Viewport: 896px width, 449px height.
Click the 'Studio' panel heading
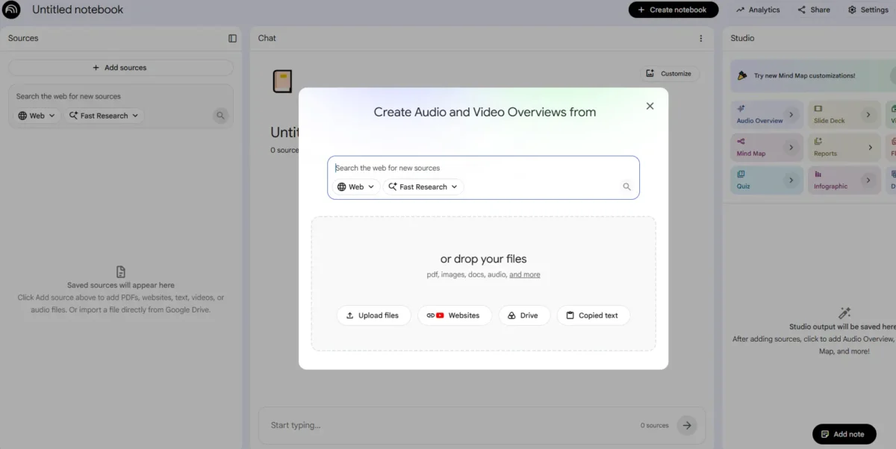742,38
